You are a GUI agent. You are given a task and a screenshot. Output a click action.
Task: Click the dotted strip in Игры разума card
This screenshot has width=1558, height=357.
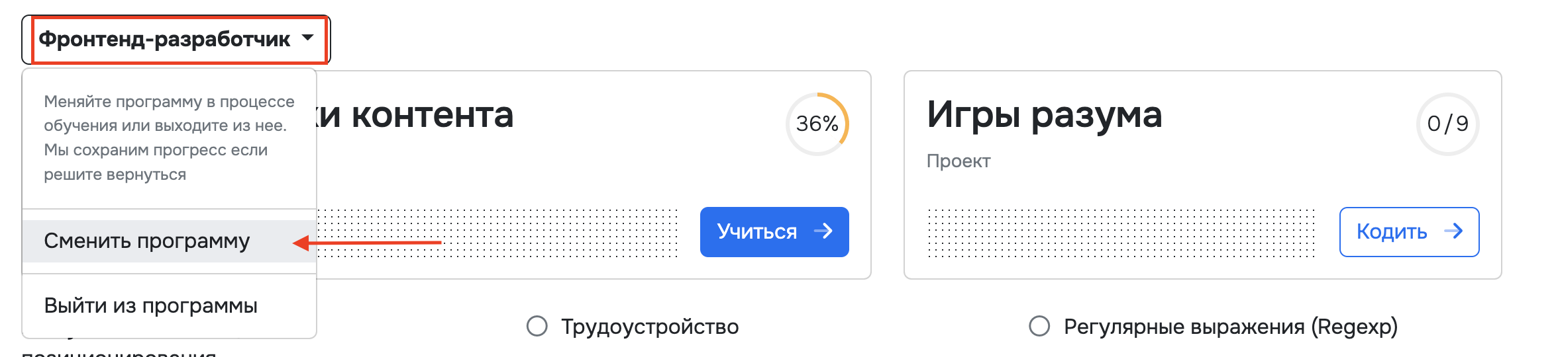click(x=1121, y=233)
